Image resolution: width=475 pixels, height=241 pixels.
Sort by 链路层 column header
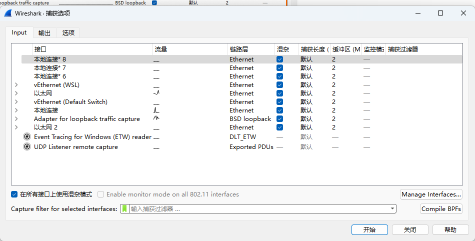(251, 49)
